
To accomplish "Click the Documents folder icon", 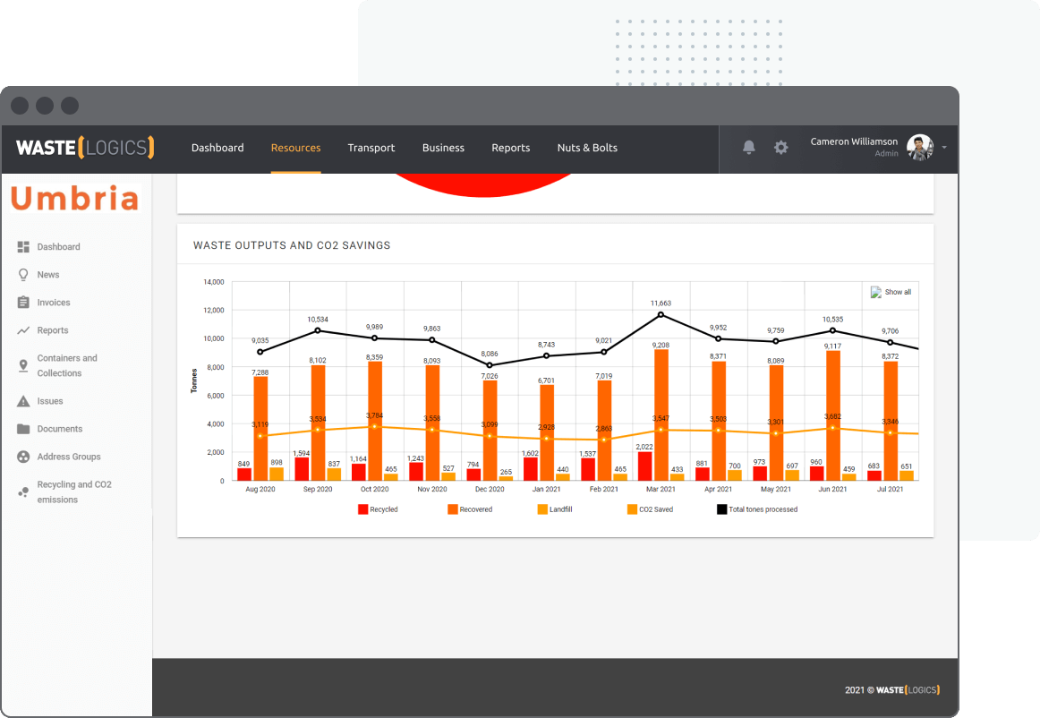I will [x=23, y=429].
